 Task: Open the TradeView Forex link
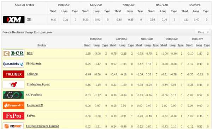(38, 84)
